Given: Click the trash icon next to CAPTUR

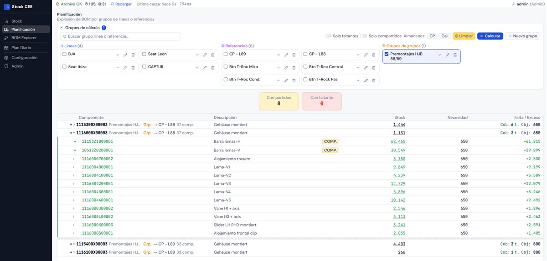Looking at the screenshot, I should tap(213, 67).
